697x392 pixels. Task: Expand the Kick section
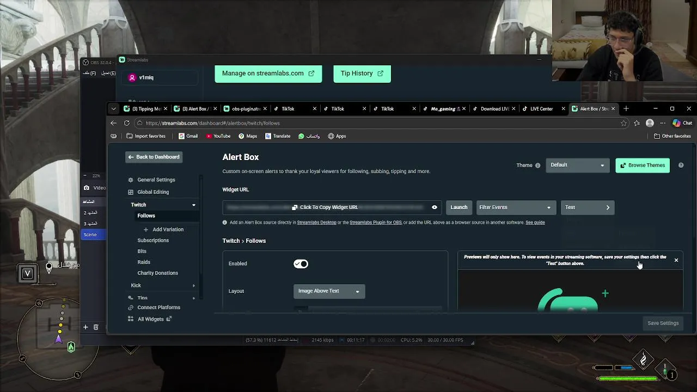click(194, 286)
